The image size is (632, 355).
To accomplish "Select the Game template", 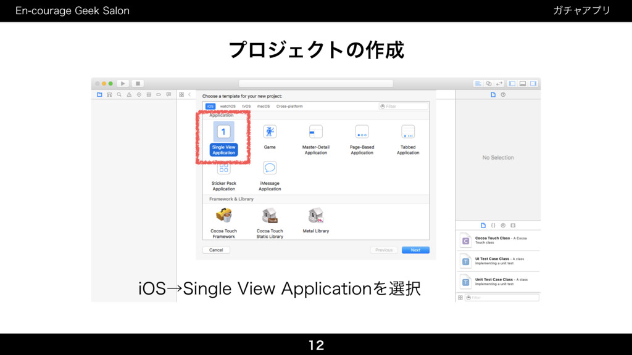I will point(270,137).
